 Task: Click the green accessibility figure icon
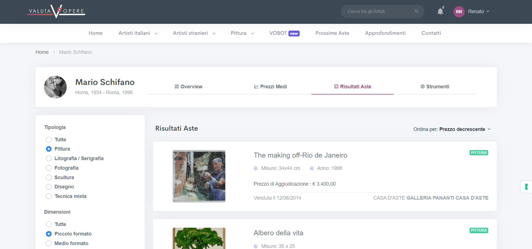(x=526, y=187)
